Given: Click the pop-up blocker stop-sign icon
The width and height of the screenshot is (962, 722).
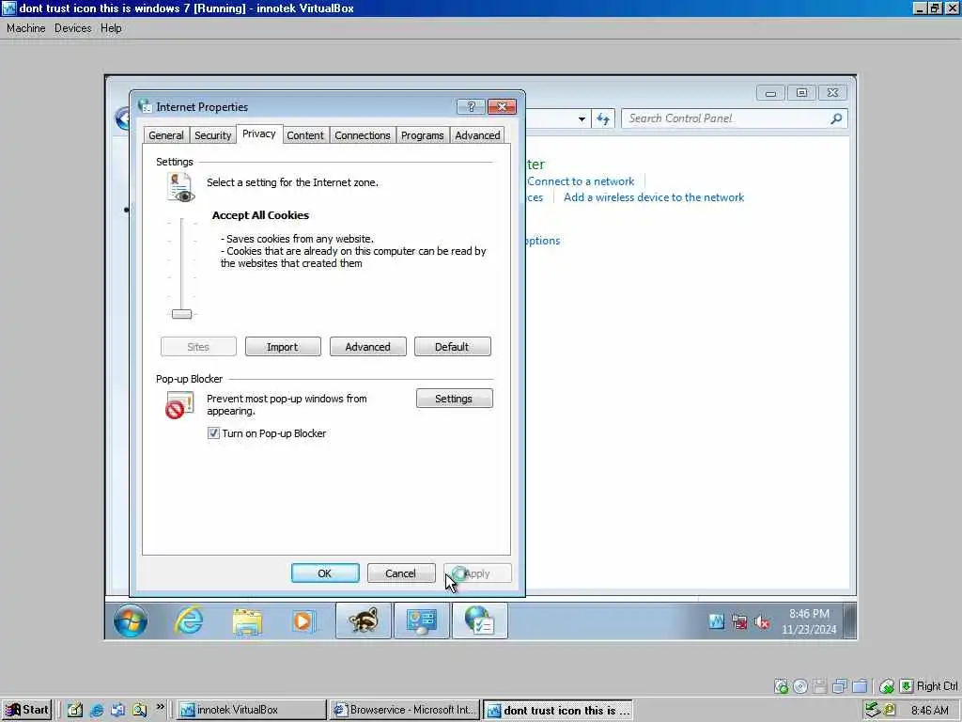Looking at the screenshot, I should point(179,405).
